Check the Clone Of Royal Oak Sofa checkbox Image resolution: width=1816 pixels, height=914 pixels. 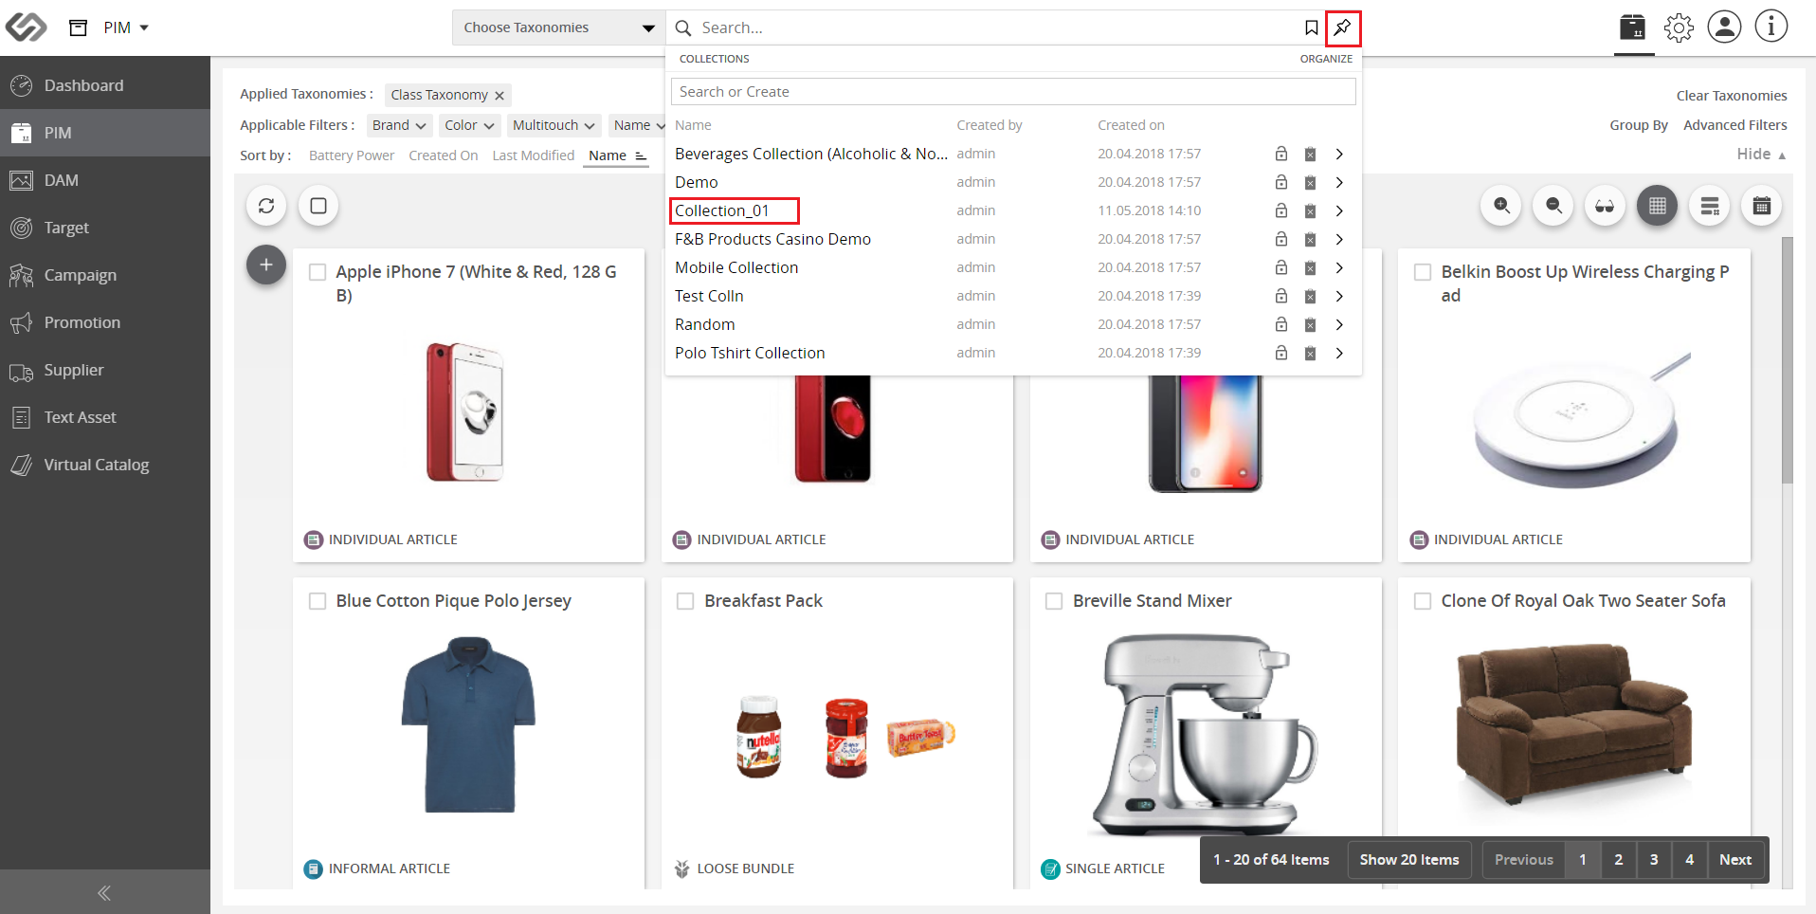pyautogui.click(x=1423, y=601)
